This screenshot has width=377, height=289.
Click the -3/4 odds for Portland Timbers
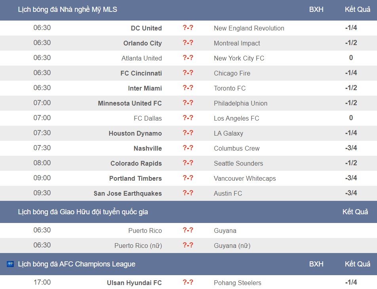[351, 178]
